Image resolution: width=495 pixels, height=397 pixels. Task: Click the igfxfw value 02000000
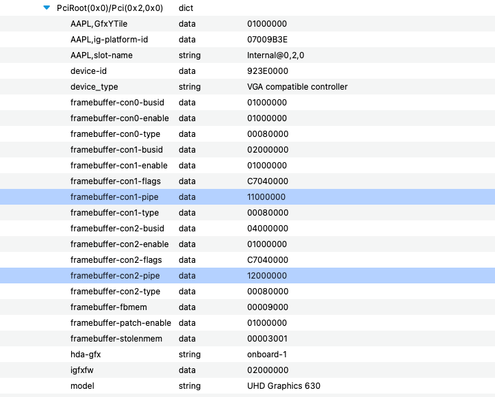[268, 370]
